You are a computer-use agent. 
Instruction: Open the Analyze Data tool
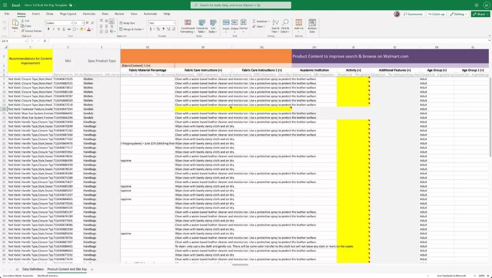point(312,23)
